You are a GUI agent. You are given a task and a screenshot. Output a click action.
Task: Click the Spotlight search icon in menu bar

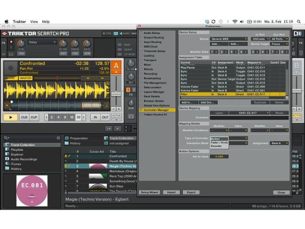(299, 21)
